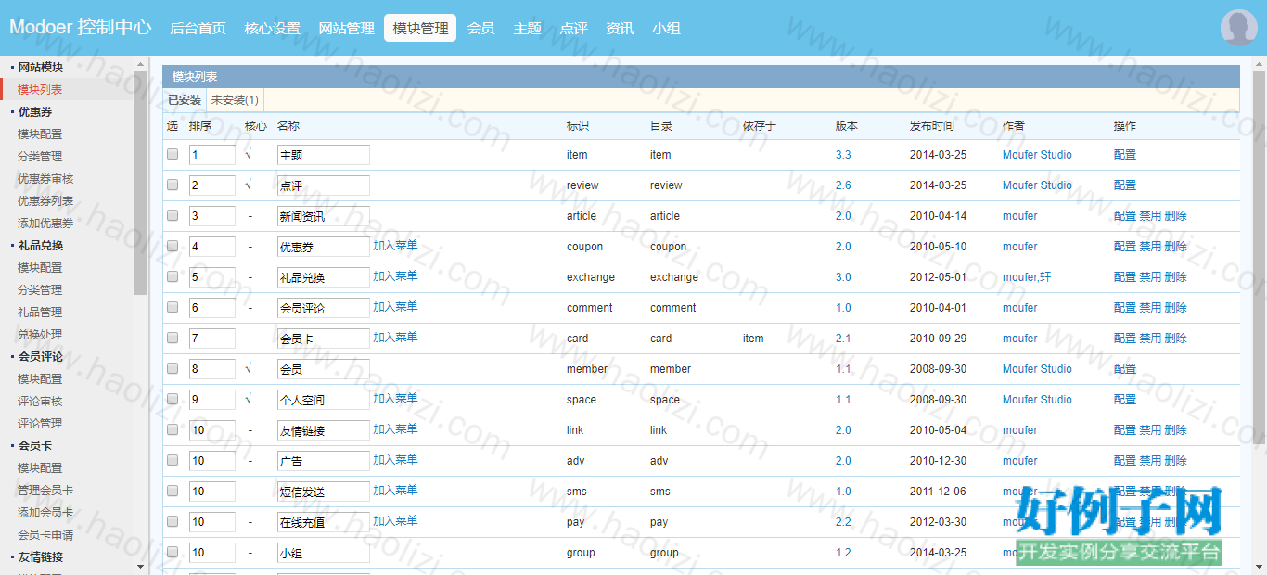Open 礼品管理 in sidebar

click(x=40, y=313)
